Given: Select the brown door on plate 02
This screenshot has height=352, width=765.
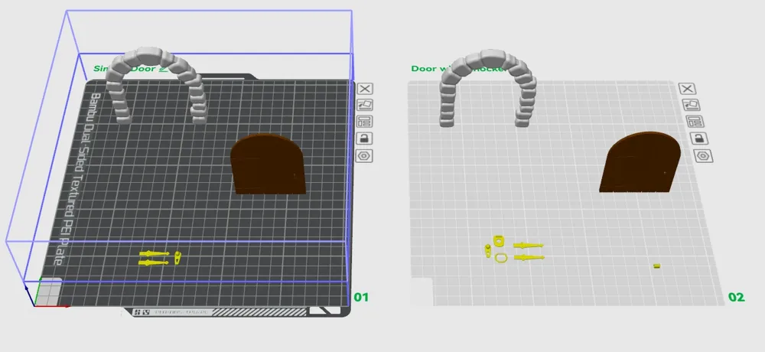Looking at the screenshot, I should click(640, 162).
